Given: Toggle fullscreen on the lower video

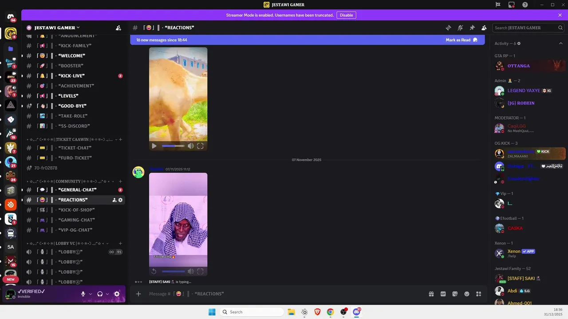Looking at the screenshot, I should coord(200,271).
